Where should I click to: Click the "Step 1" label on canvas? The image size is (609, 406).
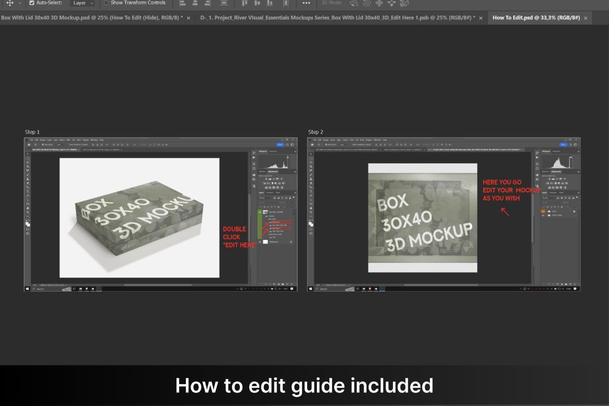click(32, 132)
